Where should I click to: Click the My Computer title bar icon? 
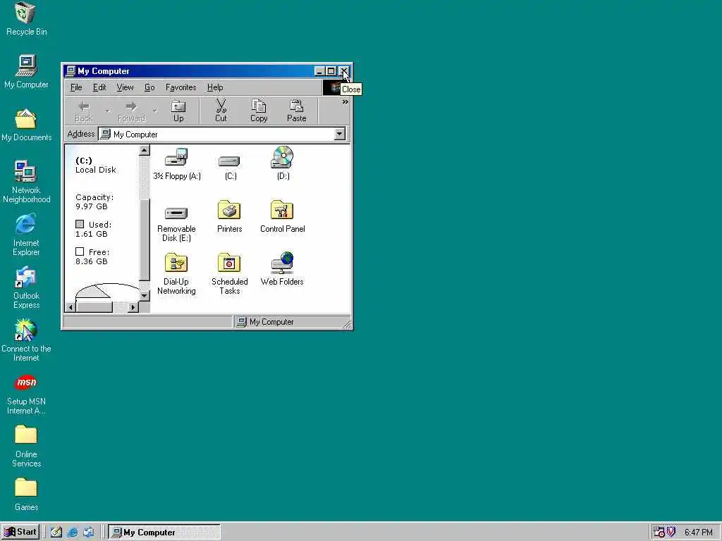click(x=71, y=71)
